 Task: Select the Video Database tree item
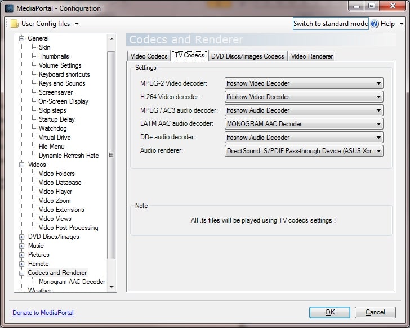pos(60,183)
